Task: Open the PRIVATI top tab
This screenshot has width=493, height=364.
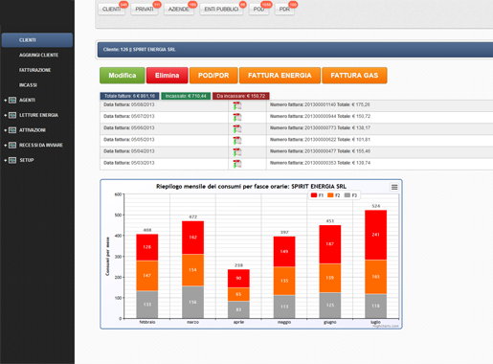Action: pos(145,10)
